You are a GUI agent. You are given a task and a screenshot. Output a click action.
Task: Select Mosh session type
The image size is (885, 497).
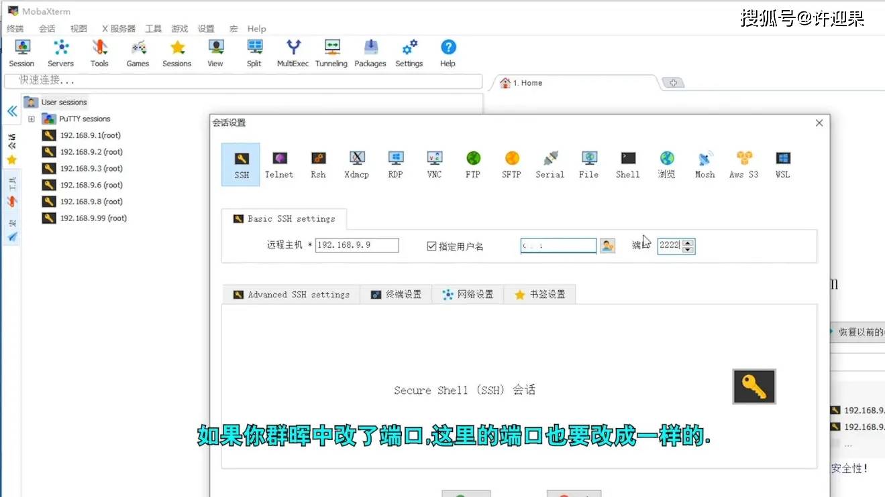click(x=705, y=165)
